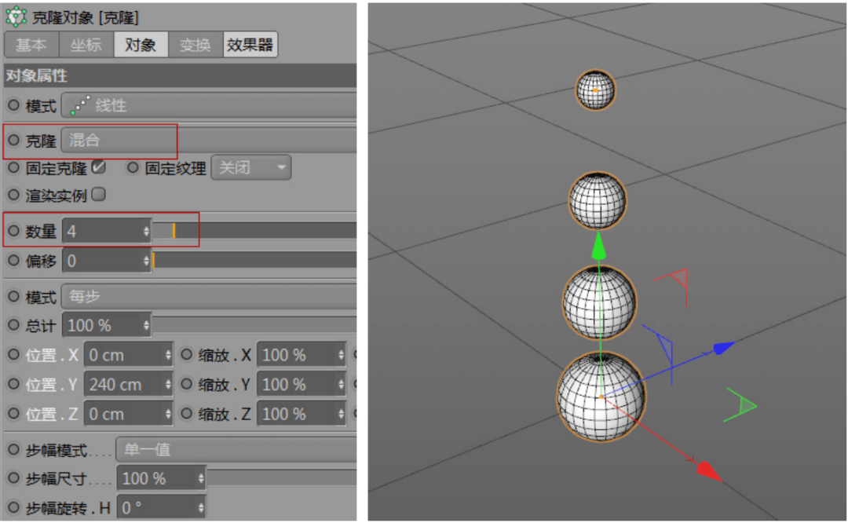Screen dimensions: 848x523
Task: Open the 模式 线性 dropdown
Action: coord(210,105)
